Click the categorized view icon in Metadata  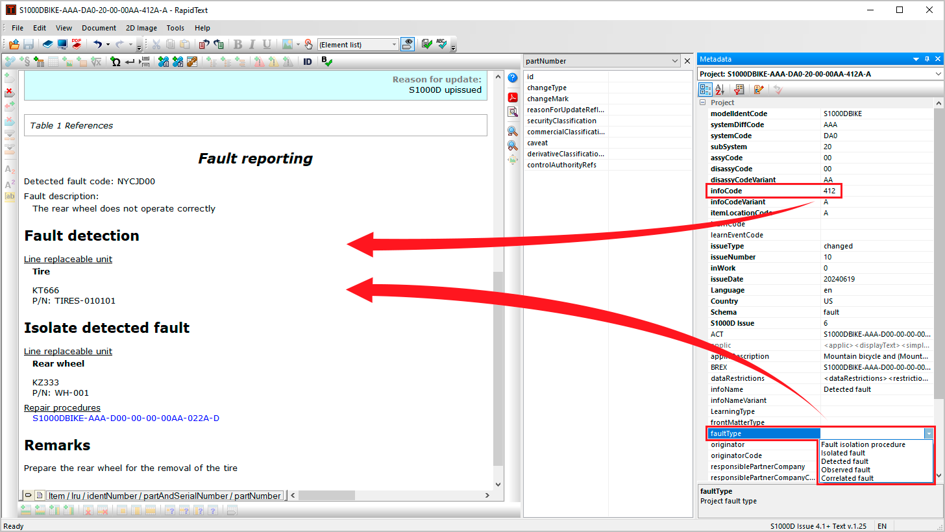click(706, 90)
